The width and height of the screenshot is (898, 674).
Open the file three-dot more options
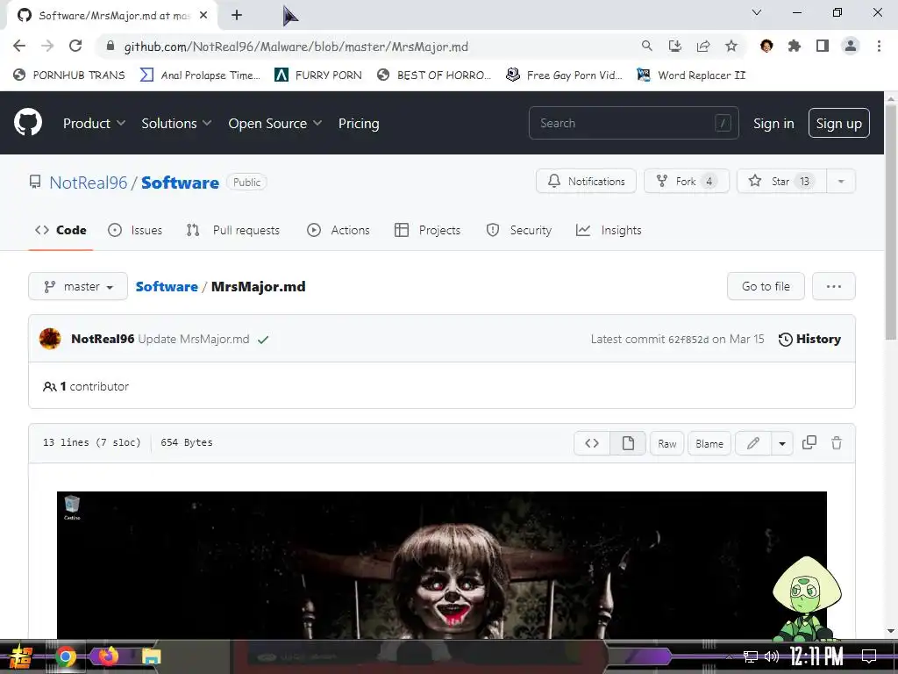(833, 286)
